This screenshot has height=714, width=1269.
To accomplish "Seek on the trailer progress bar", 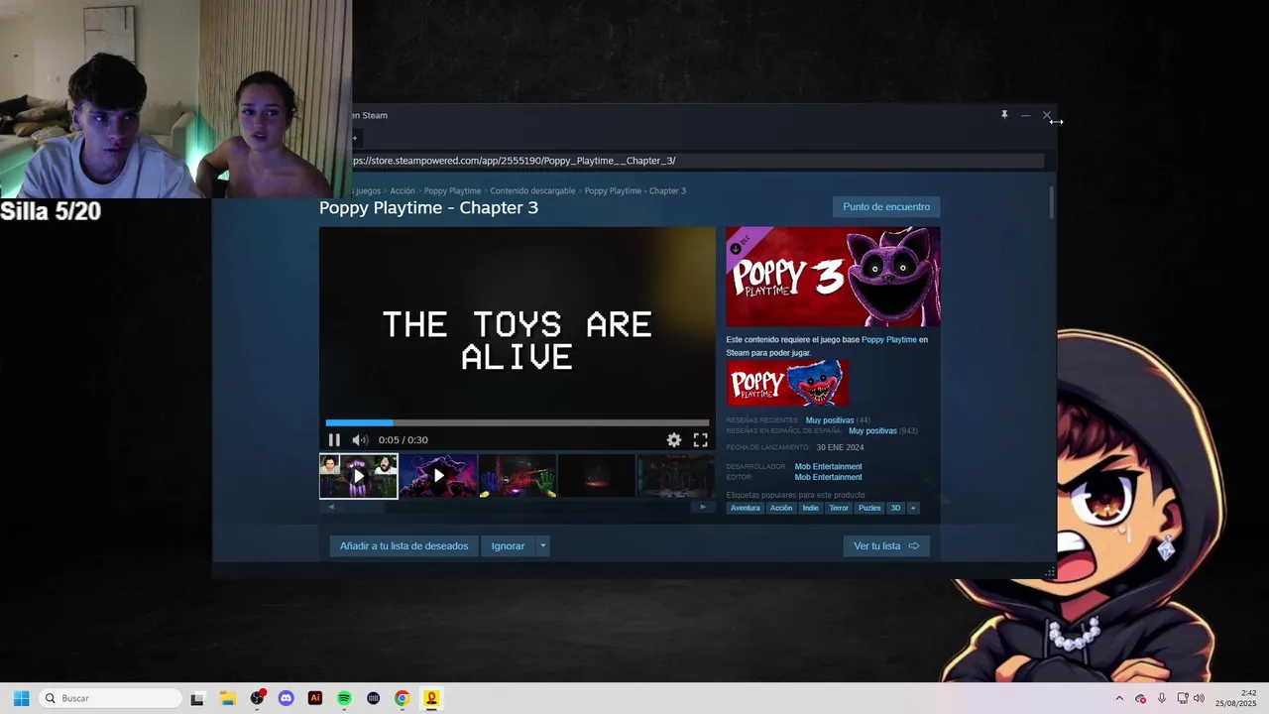I will (518, 422).
